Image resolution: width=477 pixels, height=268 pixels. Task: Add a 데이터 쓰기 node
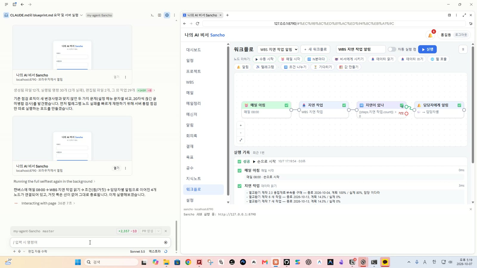pyautogui.click(x=412, y=59)
